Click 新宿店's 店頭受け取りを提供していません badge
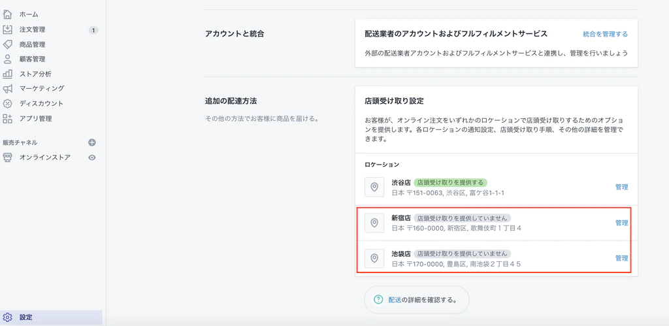Viewport: 669px width, 326px height. click(x=462, y=218)
